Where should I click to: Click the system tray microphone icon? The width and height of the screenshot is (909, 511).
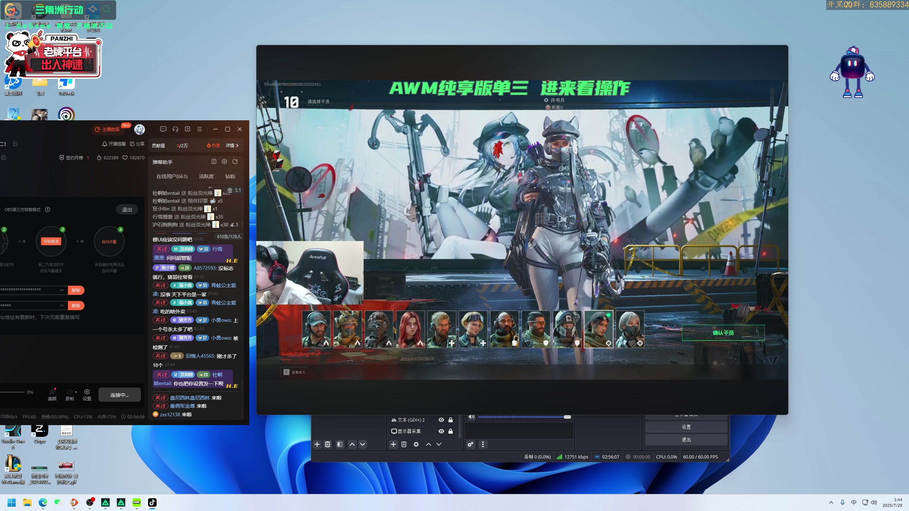pos(842,502)
